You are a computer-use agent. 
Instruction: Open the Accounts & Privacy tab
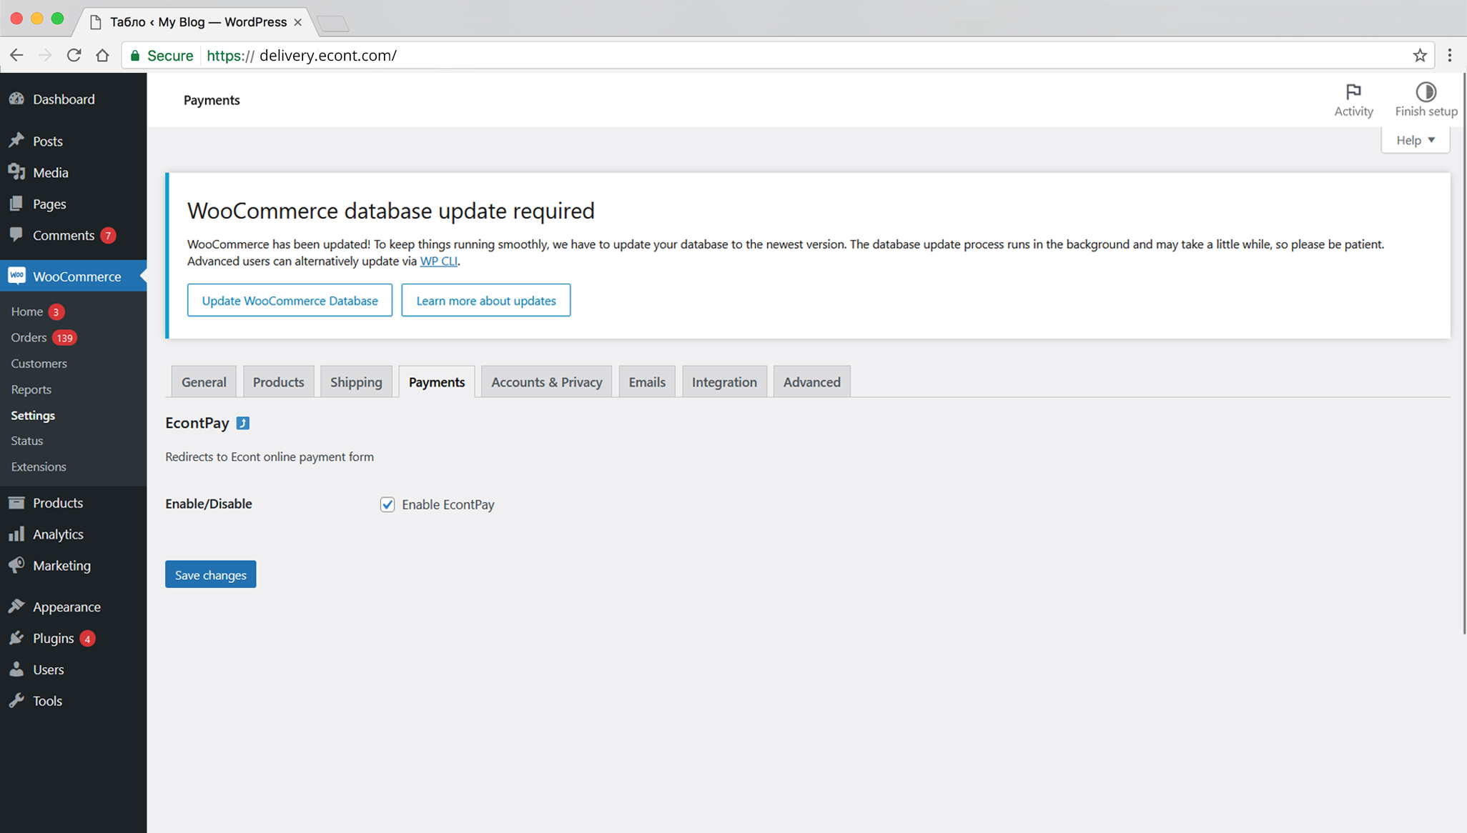(x=546, y=381)
